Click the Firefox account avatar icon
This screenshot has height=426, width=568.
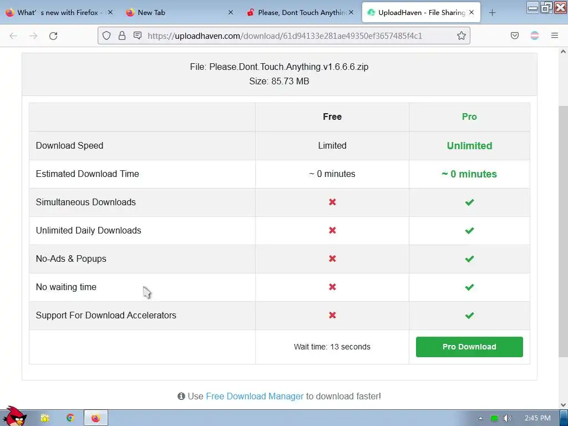click(534, 35)
